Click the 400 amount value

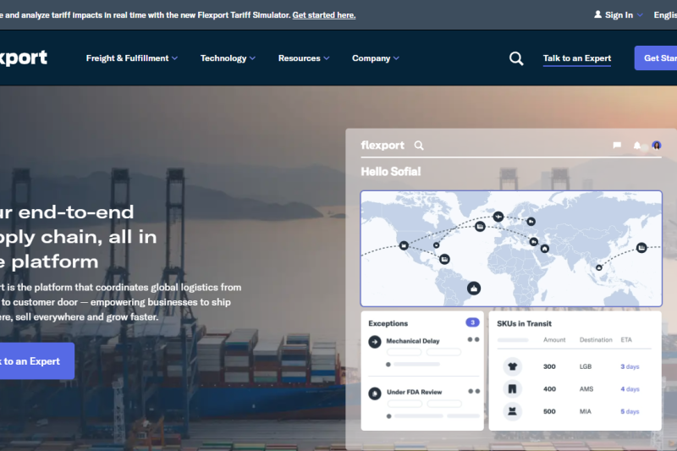(549, 389)
